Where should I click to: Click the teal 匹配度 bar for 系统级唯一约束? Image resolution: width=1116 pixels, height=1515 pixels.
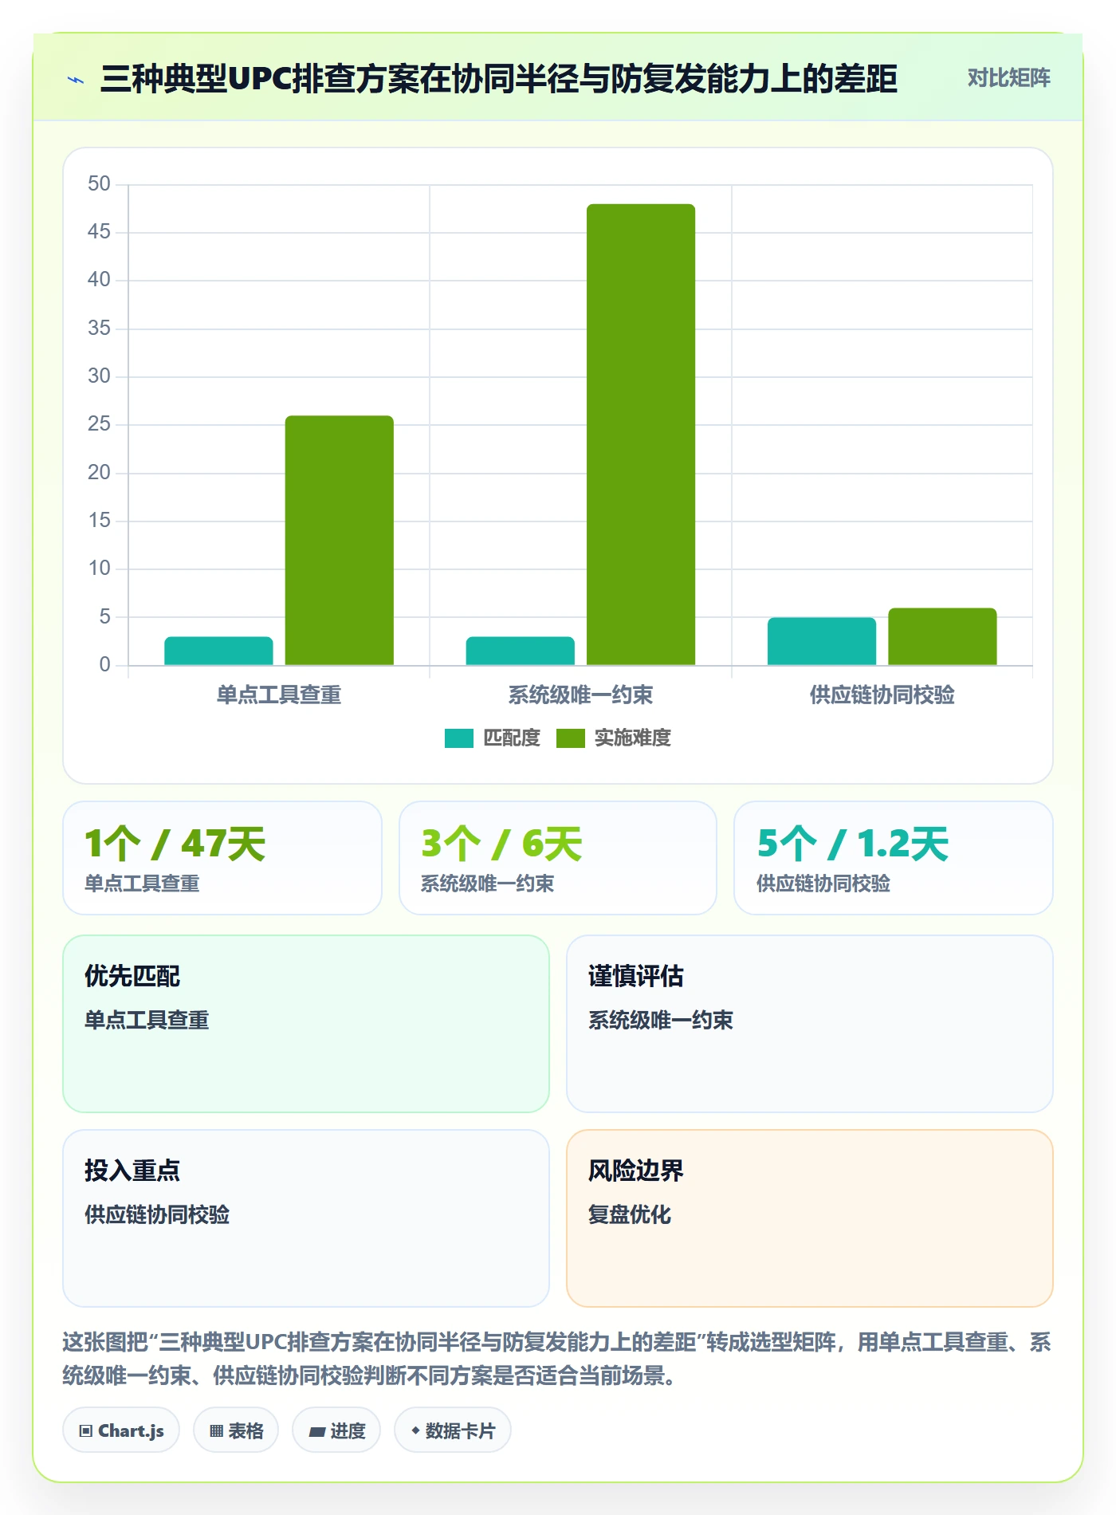tap(520, 651)
